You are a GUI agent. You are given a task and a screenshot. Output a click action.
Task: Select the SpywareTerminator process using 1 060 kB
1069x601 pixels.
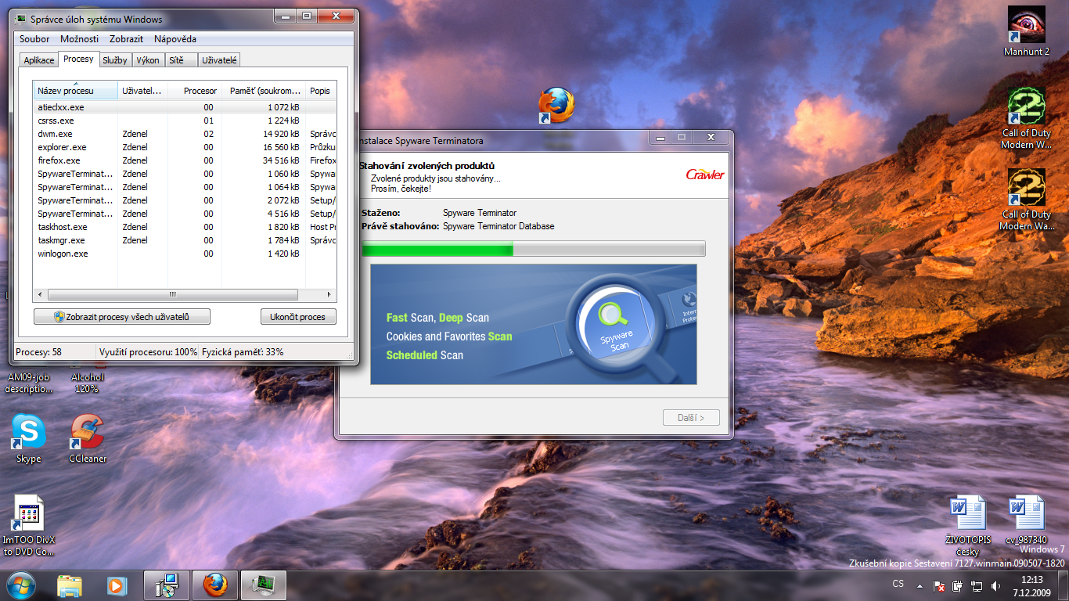(185, 174)
